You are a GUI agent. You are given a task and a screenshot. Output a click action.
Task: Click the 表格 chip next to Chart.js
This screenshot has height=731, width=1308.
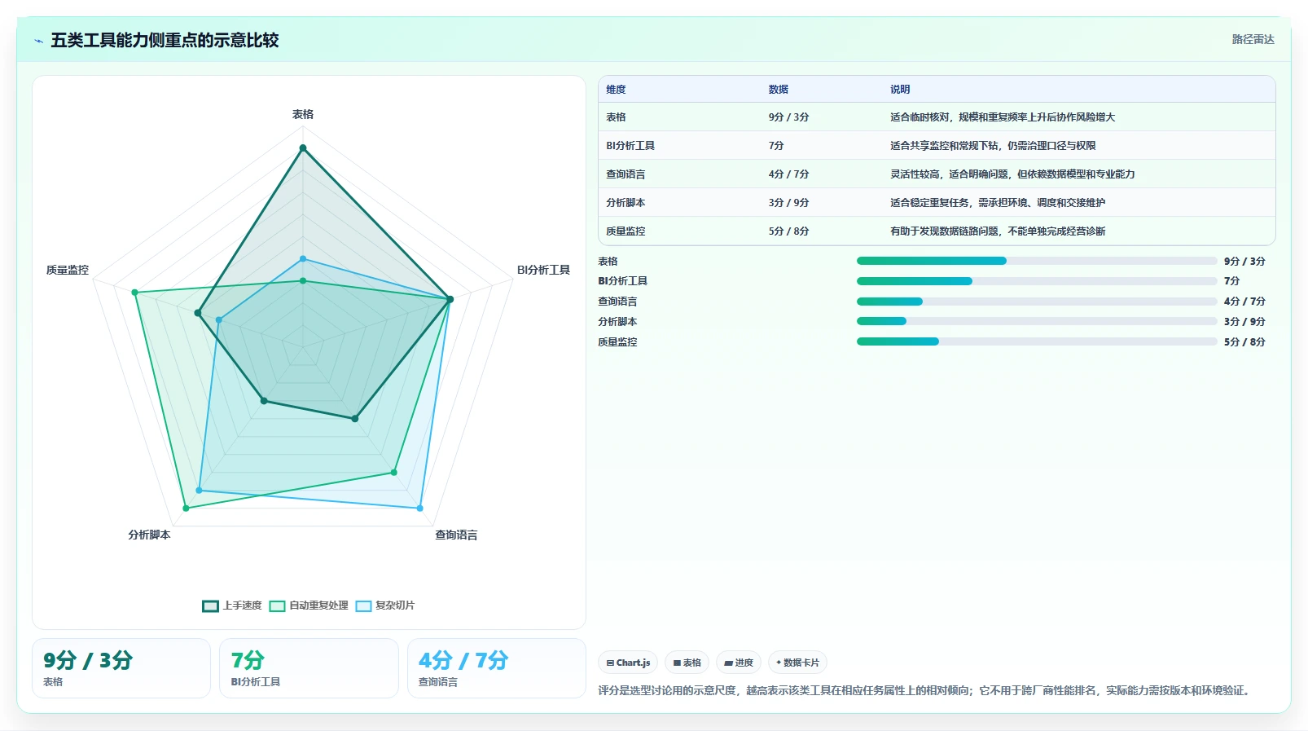coord(687,663)
